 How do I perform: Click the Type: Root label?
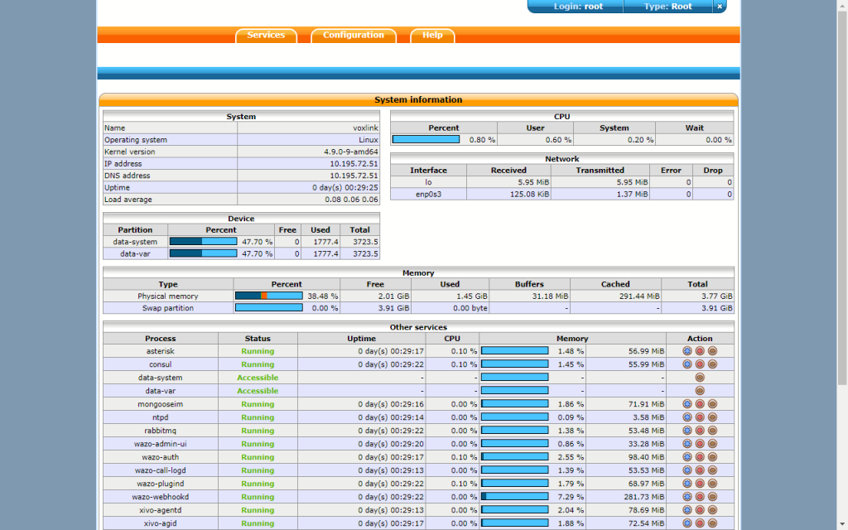[x=668, y=7]
